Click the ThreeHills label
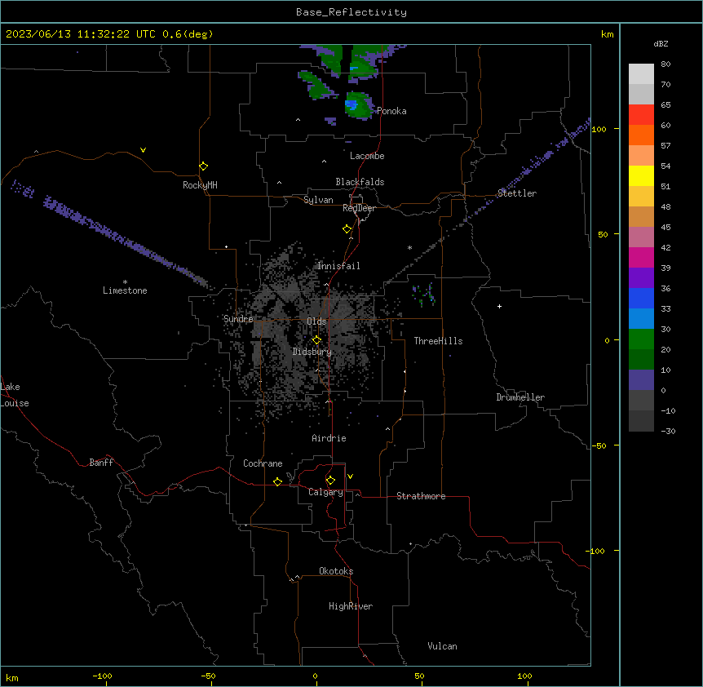703x687 pixels. (x=438, y=341)
